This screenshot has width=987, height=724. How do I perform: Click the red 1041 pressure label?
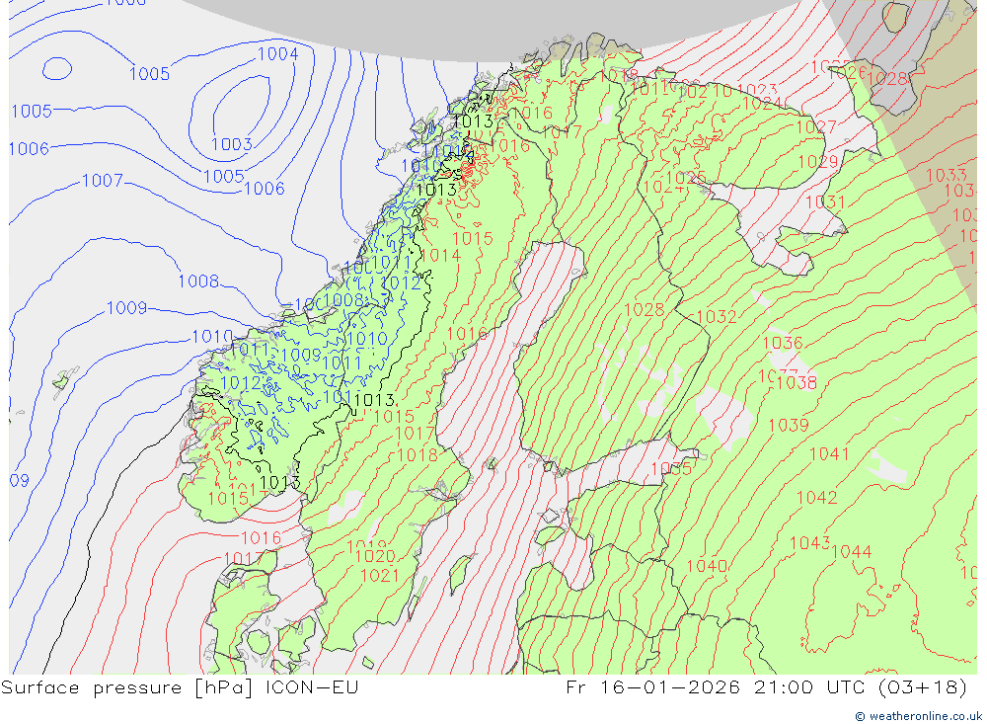[829, 454]
